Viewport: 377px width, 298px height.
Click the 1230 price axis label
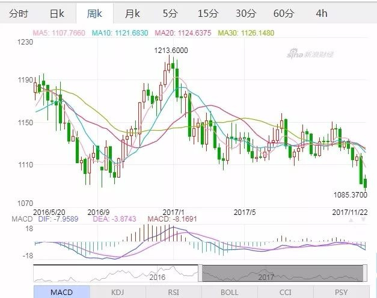[25, 42]
